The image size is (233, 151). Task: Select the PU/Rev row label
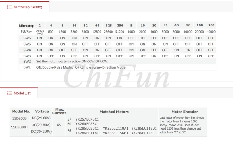[26, 32]
